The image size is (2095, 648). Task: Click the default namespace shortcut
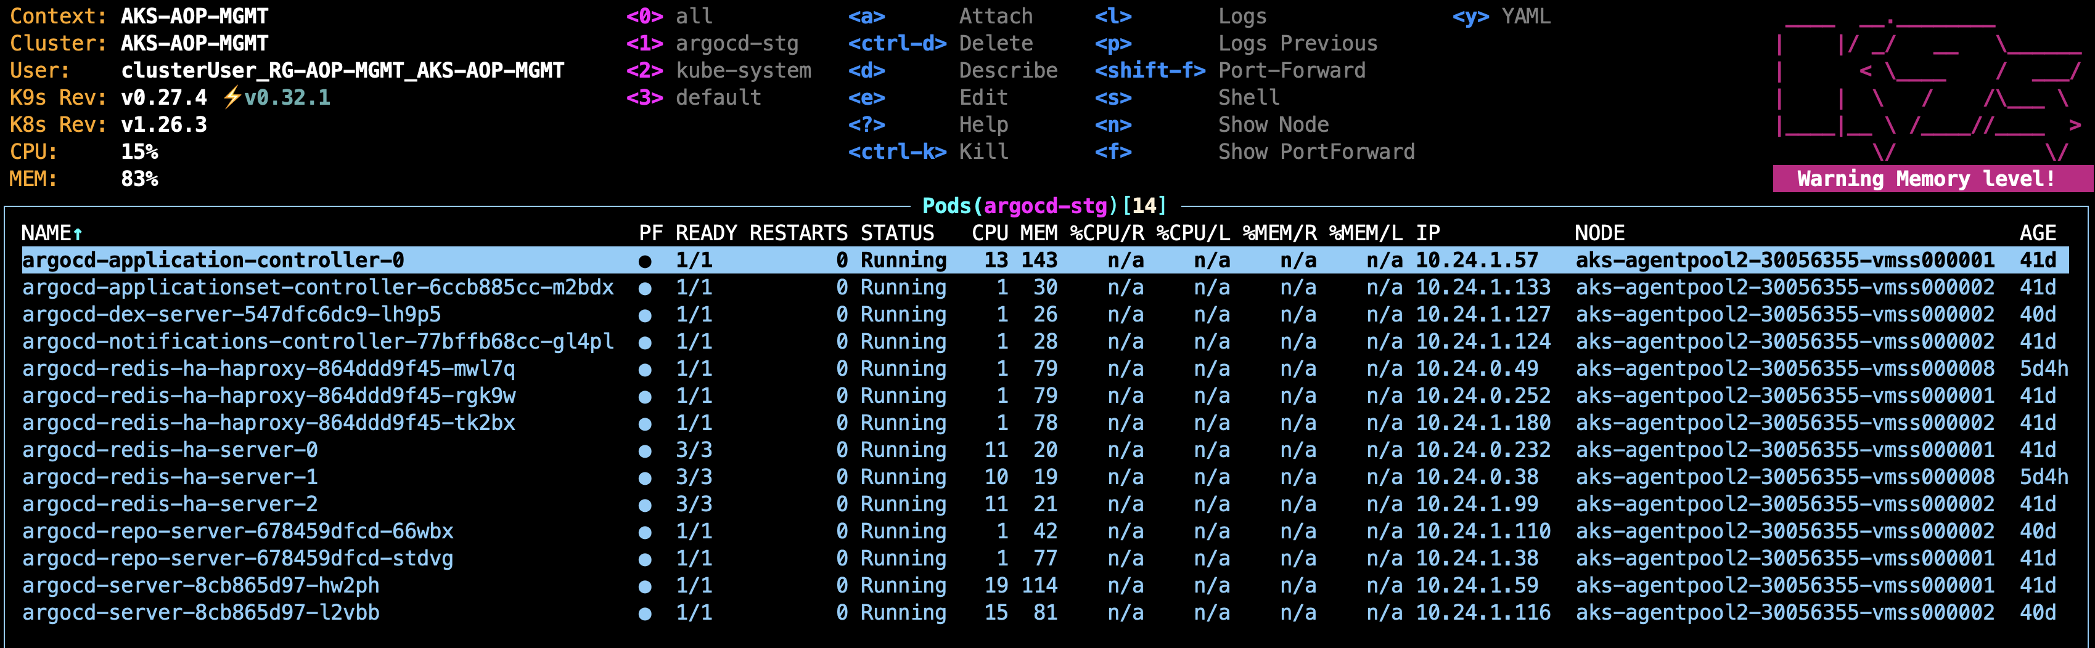(694, 97)
